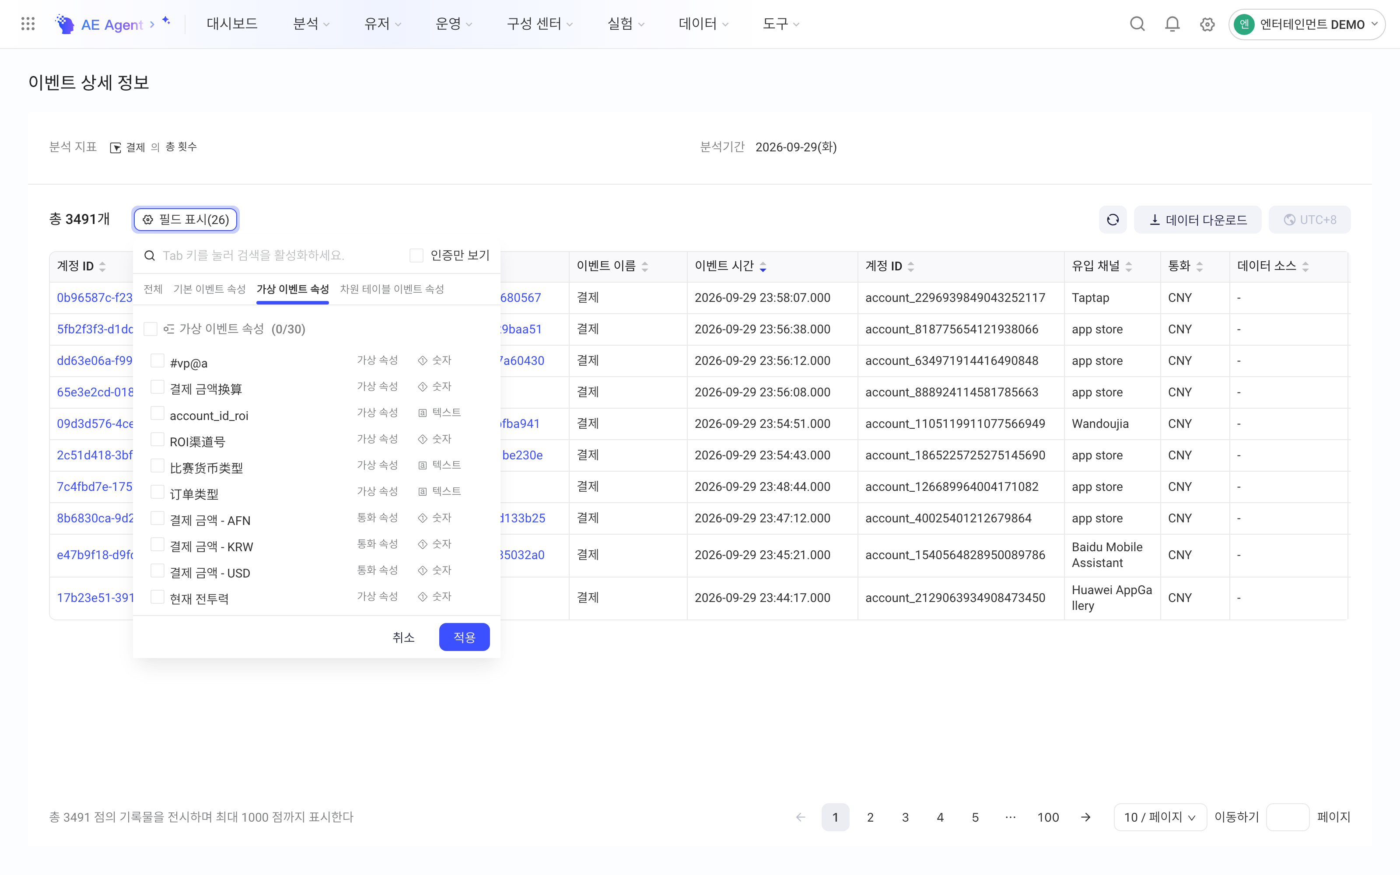Open account link dd63e06a-f99
This screenshot has height=875, width=1400.
pos(95,360)
